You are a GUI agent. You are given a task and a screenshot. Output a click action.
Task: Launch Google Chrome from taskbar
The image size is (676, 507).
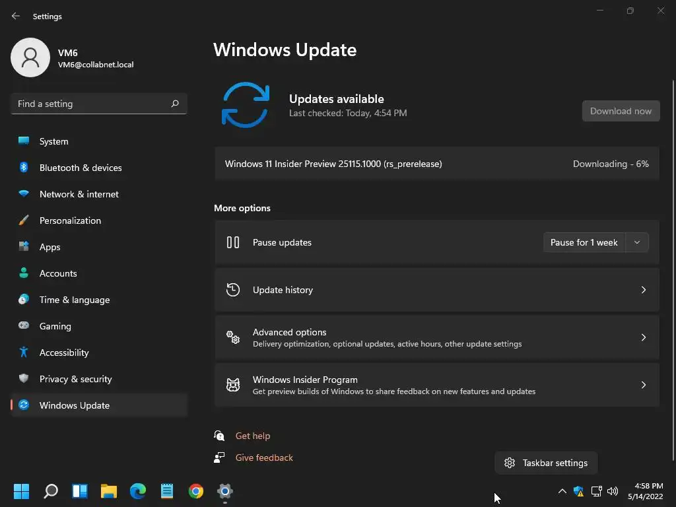click(x=195, y=491)
